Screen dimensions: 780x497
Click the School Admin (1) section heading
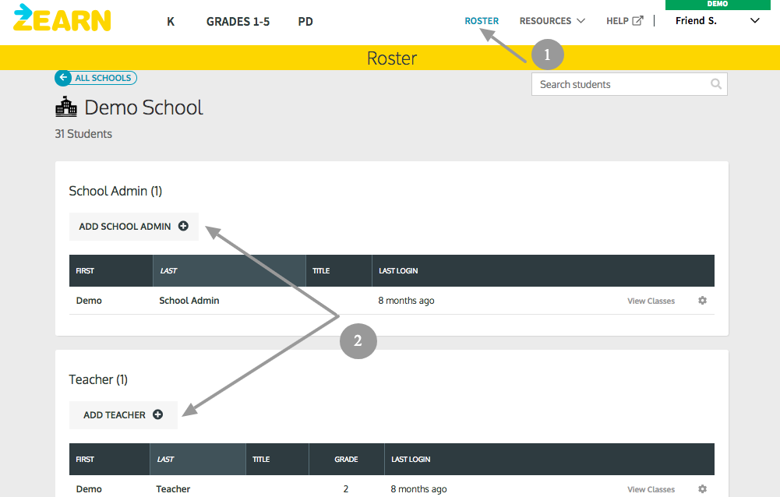click(115, 191)
